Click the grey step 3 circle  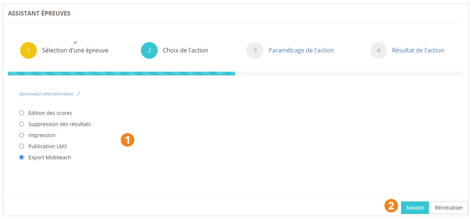point(255,51)
